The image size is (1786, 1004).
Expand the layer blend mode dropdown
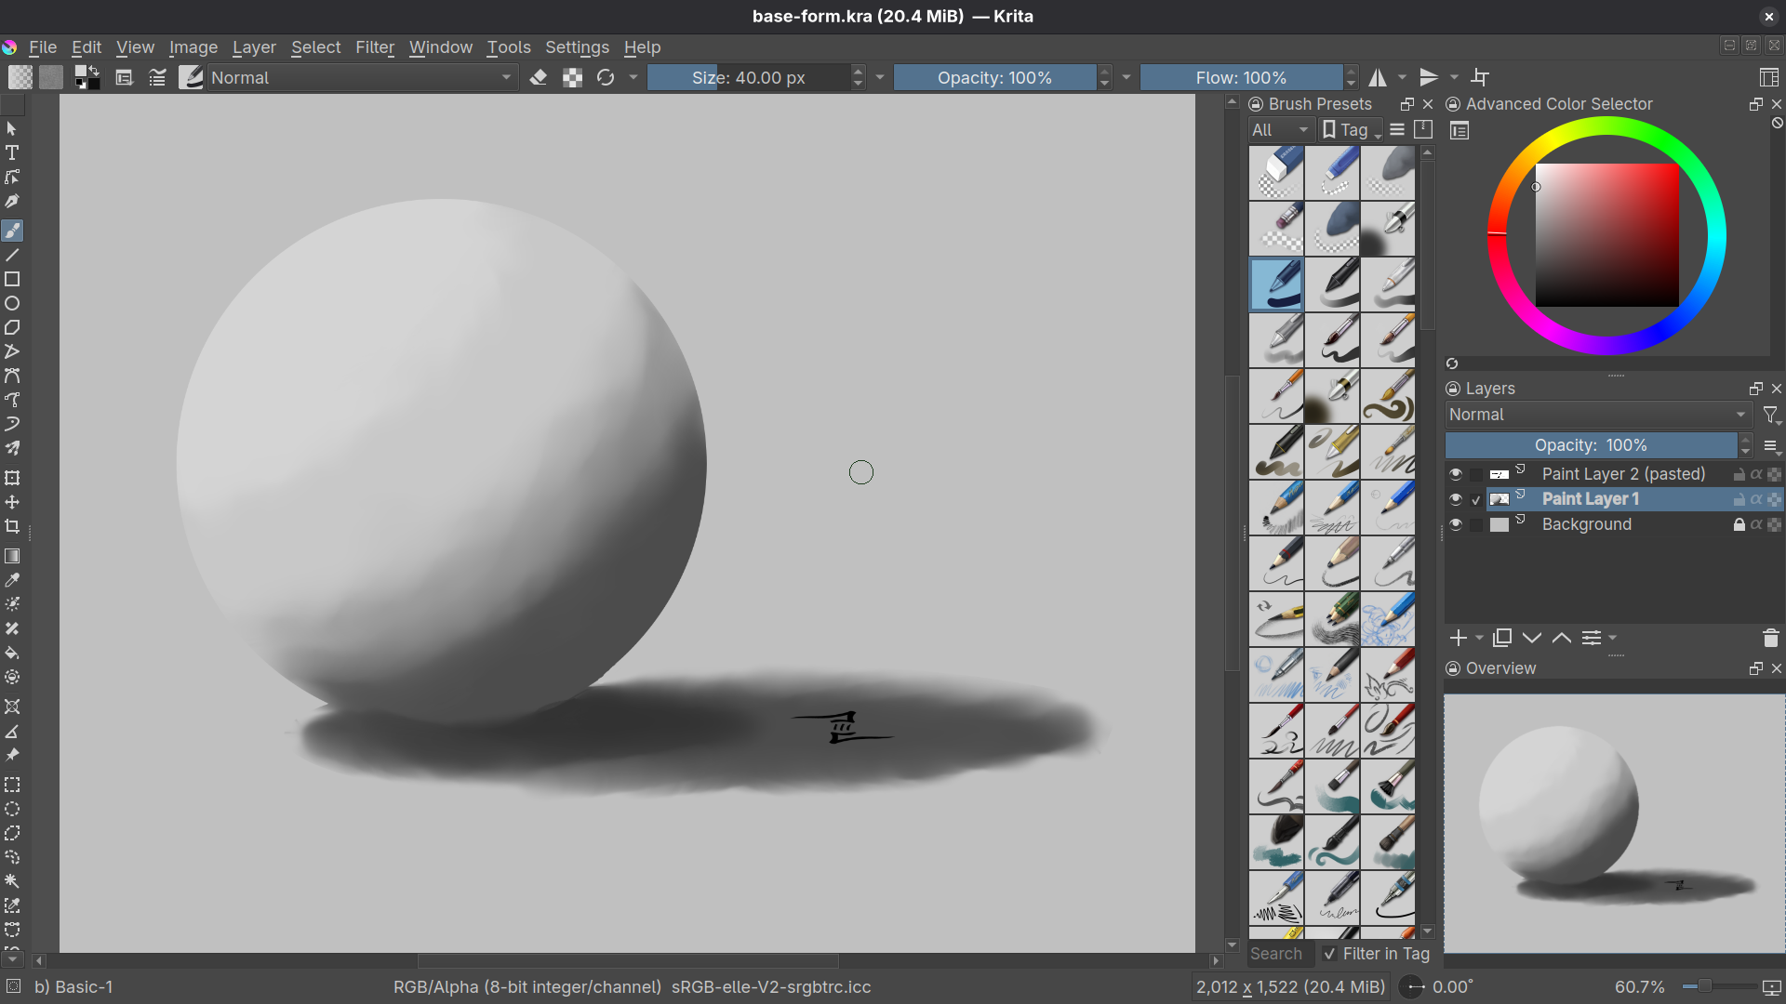1597,415
